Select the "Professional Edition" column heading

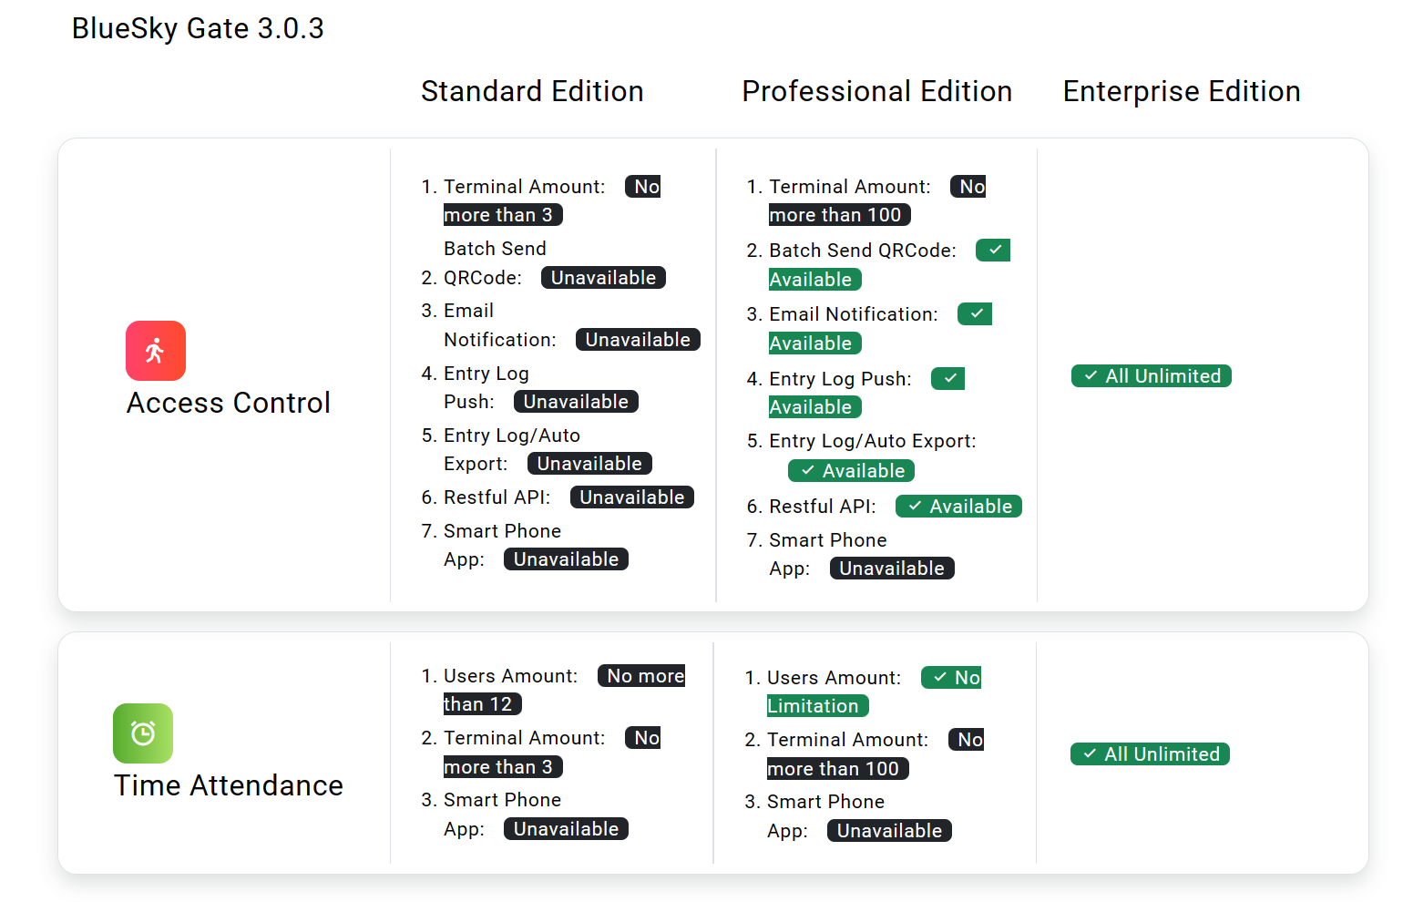coord(877,91)
